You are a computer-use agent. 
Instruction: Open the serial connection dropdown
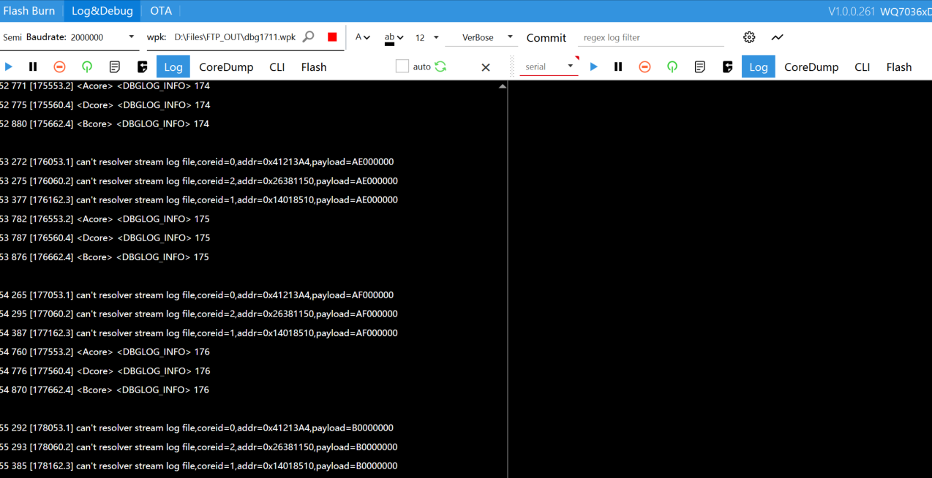[x=549, y=66]
